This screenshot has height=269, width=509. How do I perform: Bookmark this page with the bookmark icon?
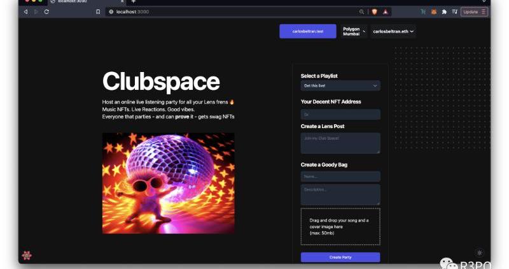click(98, 11)
